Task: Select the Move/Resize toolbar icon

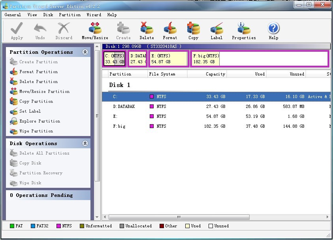Action: pos(95,28)
